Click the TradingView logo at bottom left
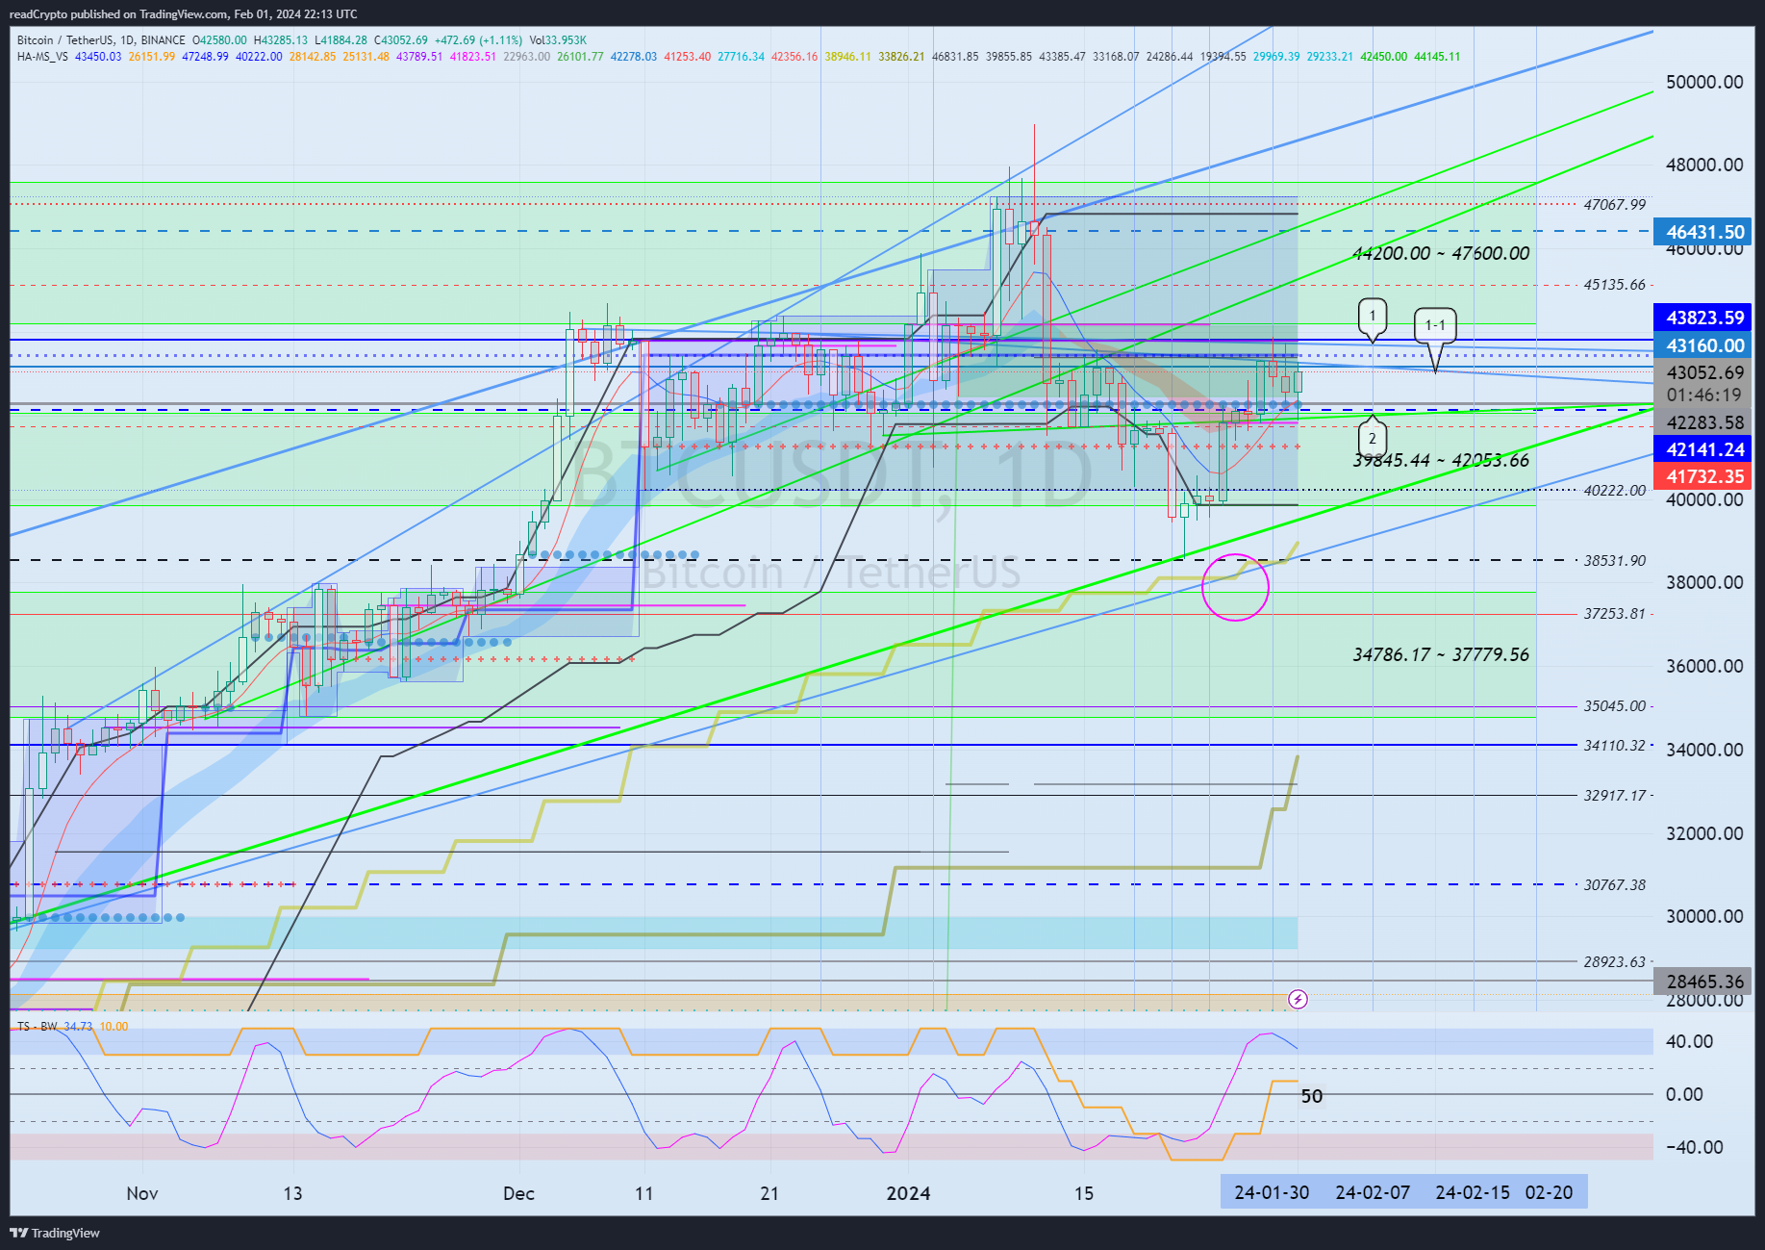The width and height of the screenshot is (1765, 1250). 55,1233
